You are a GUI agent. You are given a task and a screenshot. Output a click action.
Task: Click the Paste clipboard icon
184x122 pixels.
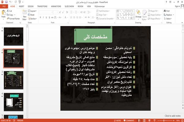click(3, 13)
